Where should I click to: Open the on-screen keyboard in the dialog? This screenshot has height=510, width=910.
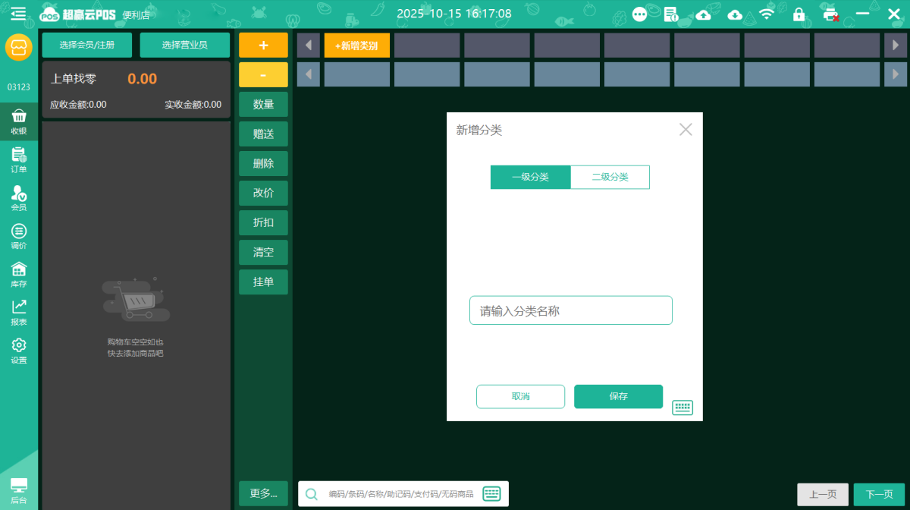click(682, 408)
